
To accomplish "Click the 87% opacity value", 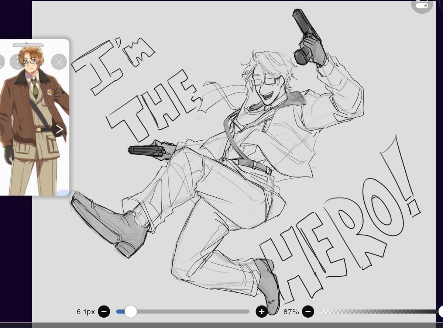I will (x=291, y=312).
